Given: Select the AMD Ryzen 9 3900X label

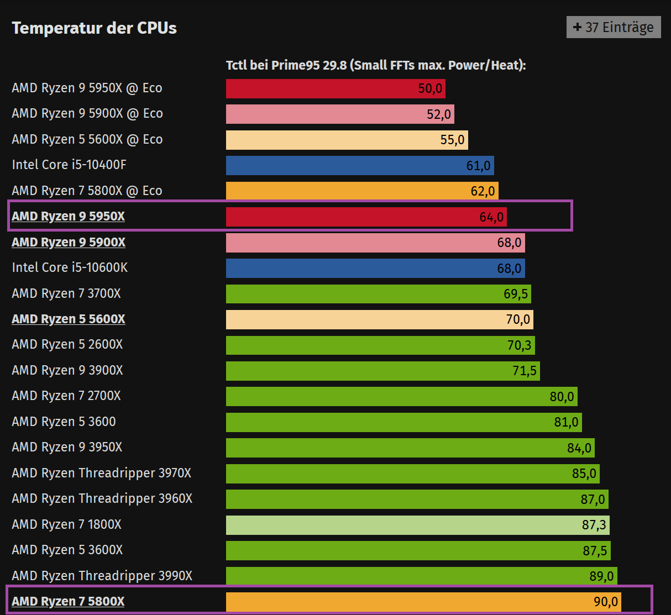Looking at the screenshot, I should (x=67, y=370).
